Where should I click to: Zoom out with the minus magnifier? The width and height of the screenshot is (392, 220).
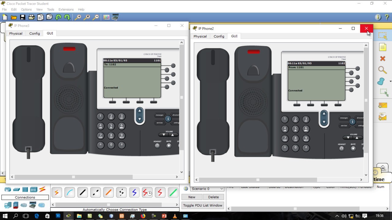pos(96,17)
